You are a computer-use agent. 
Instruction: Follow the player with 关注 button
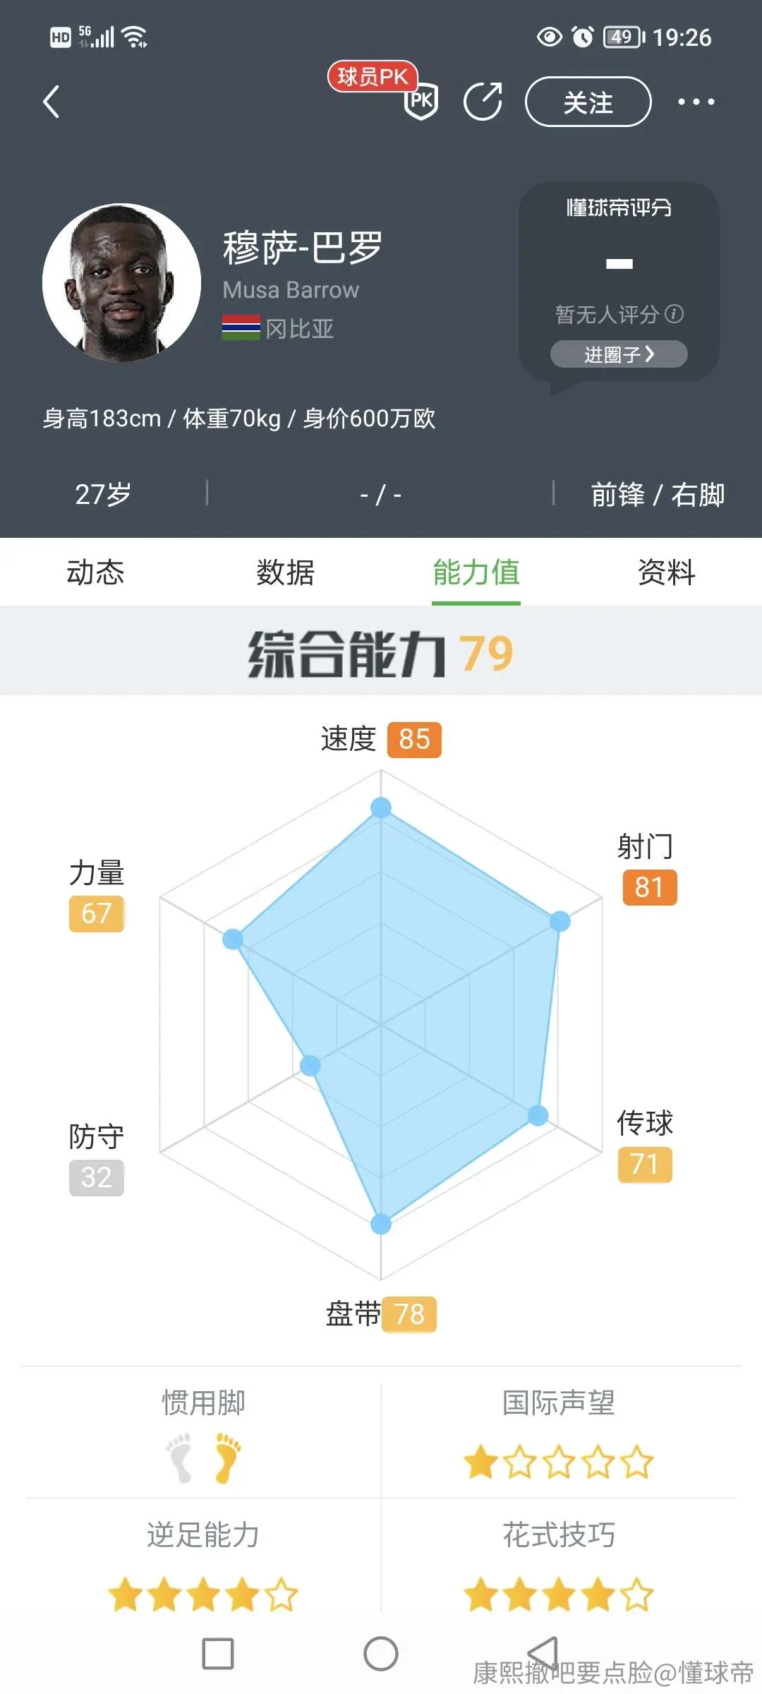tap(588, 102)
